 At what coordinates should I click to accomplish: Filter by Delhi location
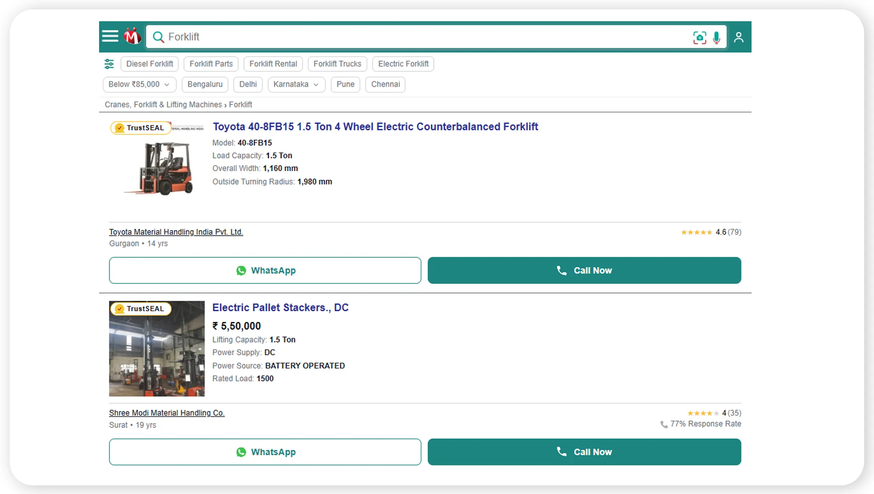click(x=248, y=84)
